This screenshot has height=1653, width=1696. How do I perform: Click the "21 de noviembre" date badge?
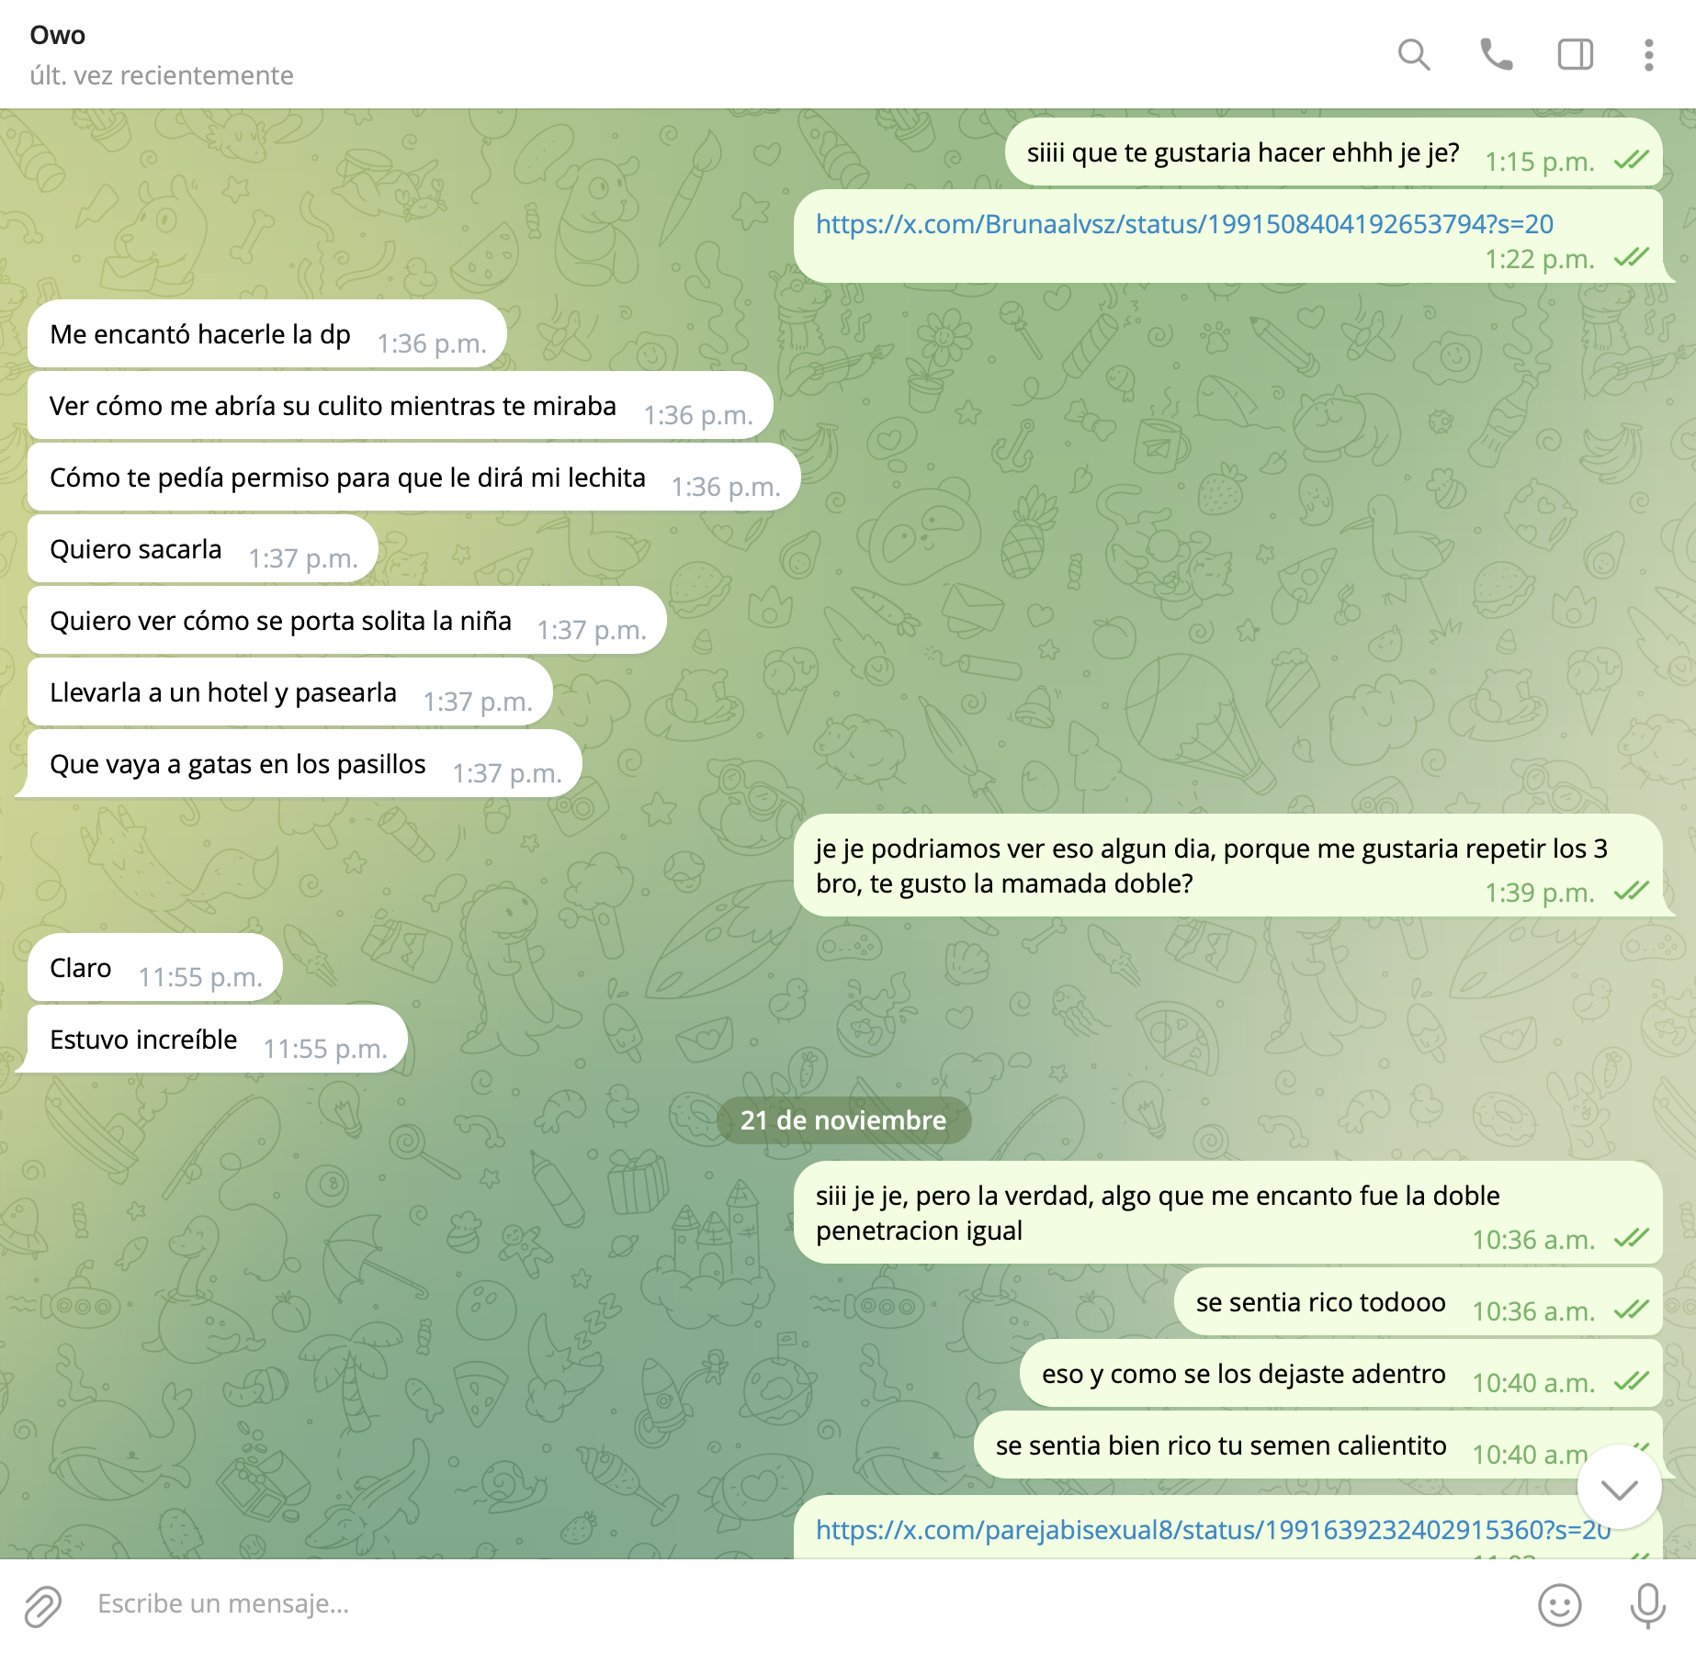[843, 1120]
